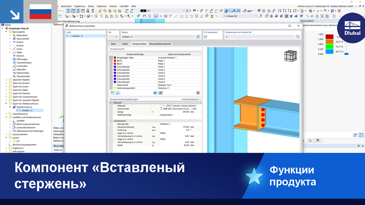The width and height of the screenshot is (365, 205).
Task: Click the pencil icon next to name Knoten : 2
Action: pyautogui.click(x=197, y=37)
